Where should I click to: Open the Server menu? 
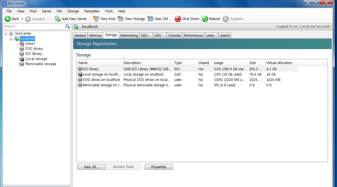click(x=46, y=11)
